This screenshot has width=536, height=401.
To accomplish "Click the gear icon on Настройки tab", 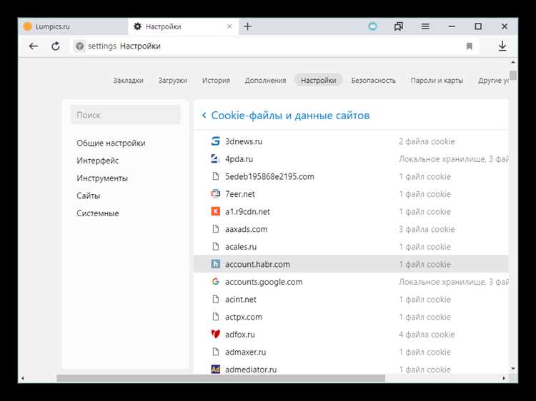I will tap(137, 26).
